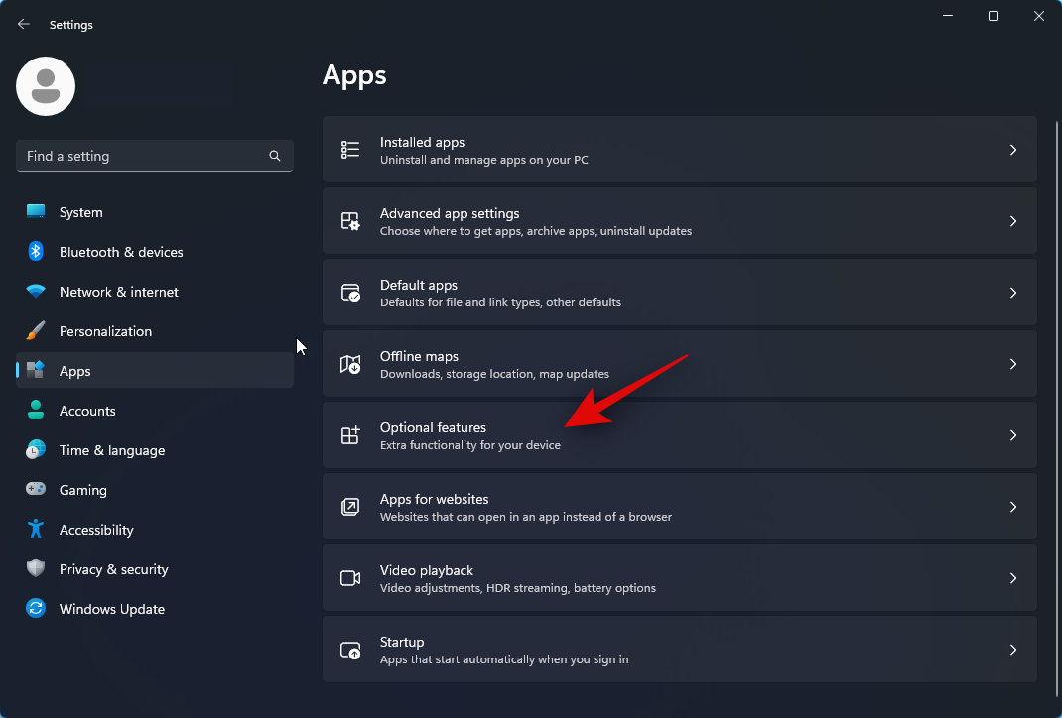
Task: Select System in the navigation sidebar
Action: coord(80,212)
